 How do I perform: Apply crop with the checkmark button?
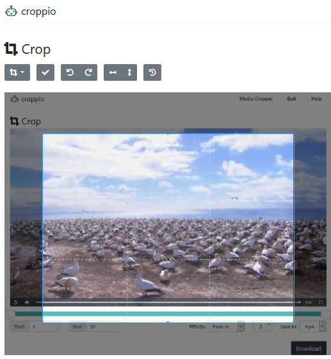(45, 72)
